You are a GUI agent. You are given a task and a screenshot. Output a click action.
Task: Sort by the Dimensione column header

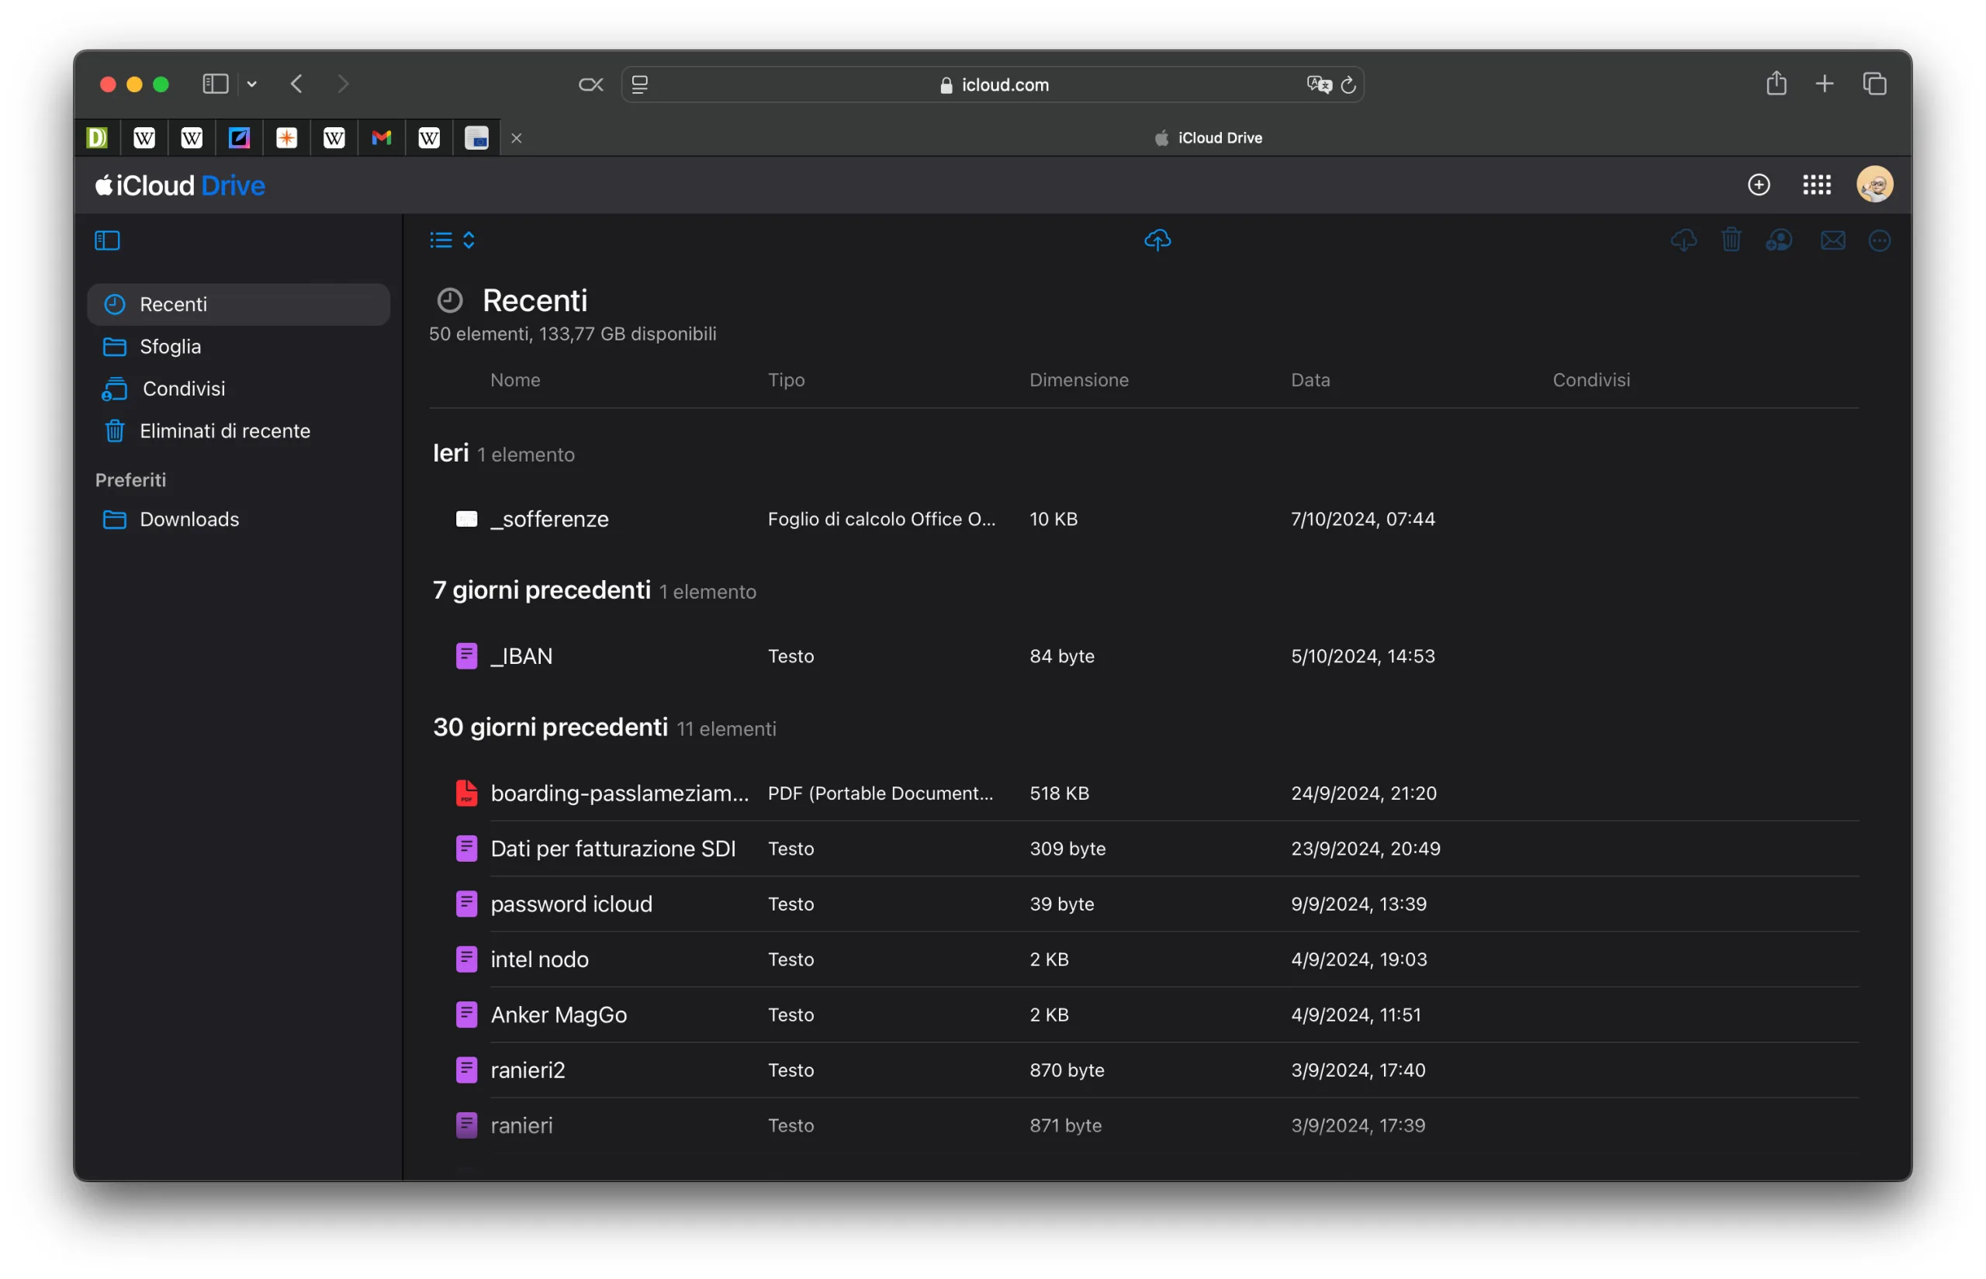[x=1078, y=380]
